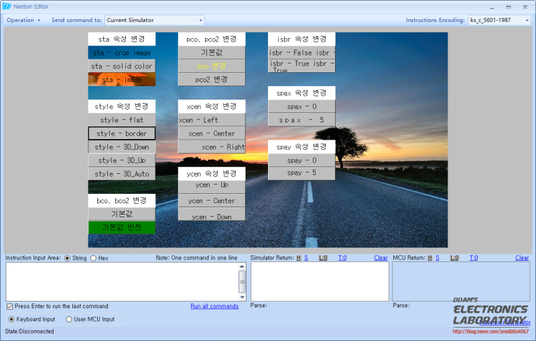Click inside the Simulator Return text area

[x=320, y=281]
